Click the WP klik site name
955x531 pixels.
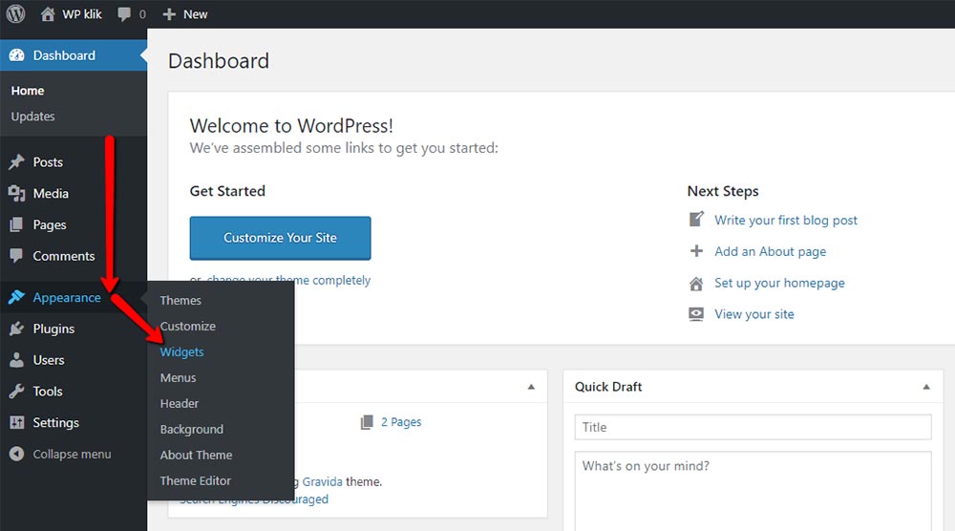[81, 14]
